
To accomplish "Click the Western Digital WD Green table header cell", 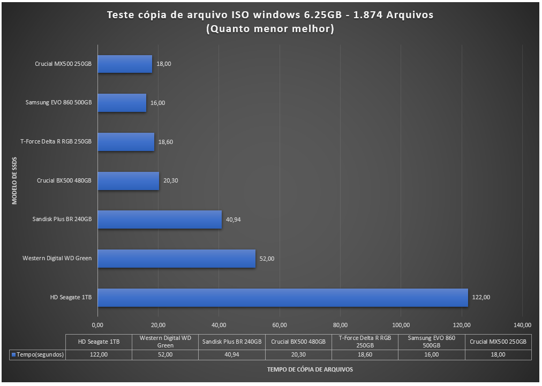I will pyautogui.click(x=165, y=342).
